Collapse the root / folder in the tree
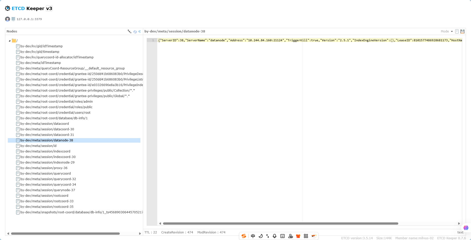 click(9, 41)
